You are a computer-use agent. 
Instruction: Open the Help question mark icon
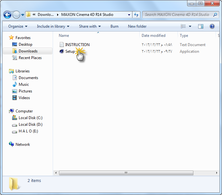pos(212,26)
